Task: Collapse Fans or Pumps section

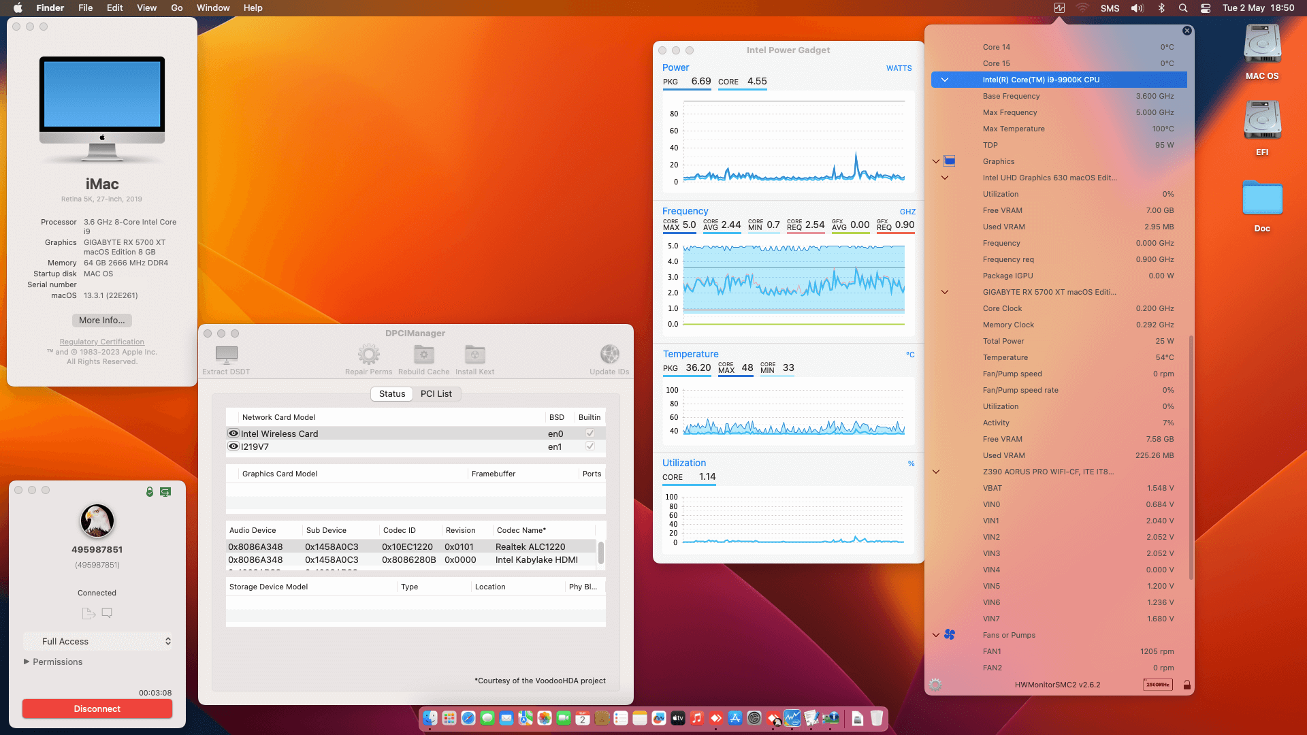Action: click(936, 635)
